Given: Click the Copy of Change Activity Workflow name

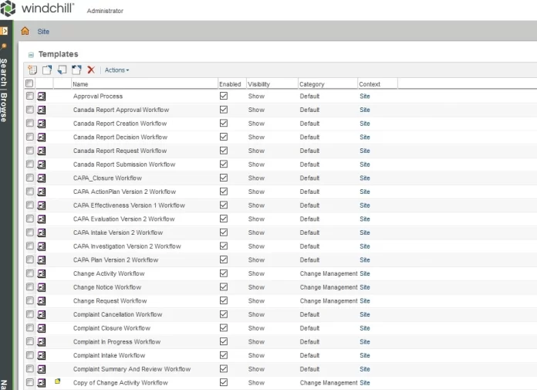Looking at the screenshot, I should click(x=120, y=383).
